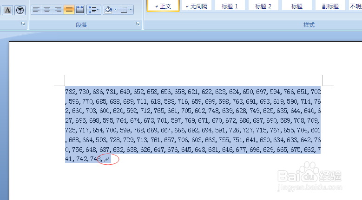Image resolution: width=362 pixels, height=200 pixels.
Task: Click the paragraph shading paint bucket
Action: click(x=108, y=10)
